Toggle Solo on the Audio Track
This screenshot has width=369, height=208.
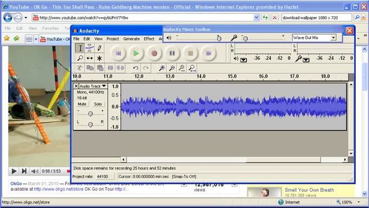click(x=97, y=104)
